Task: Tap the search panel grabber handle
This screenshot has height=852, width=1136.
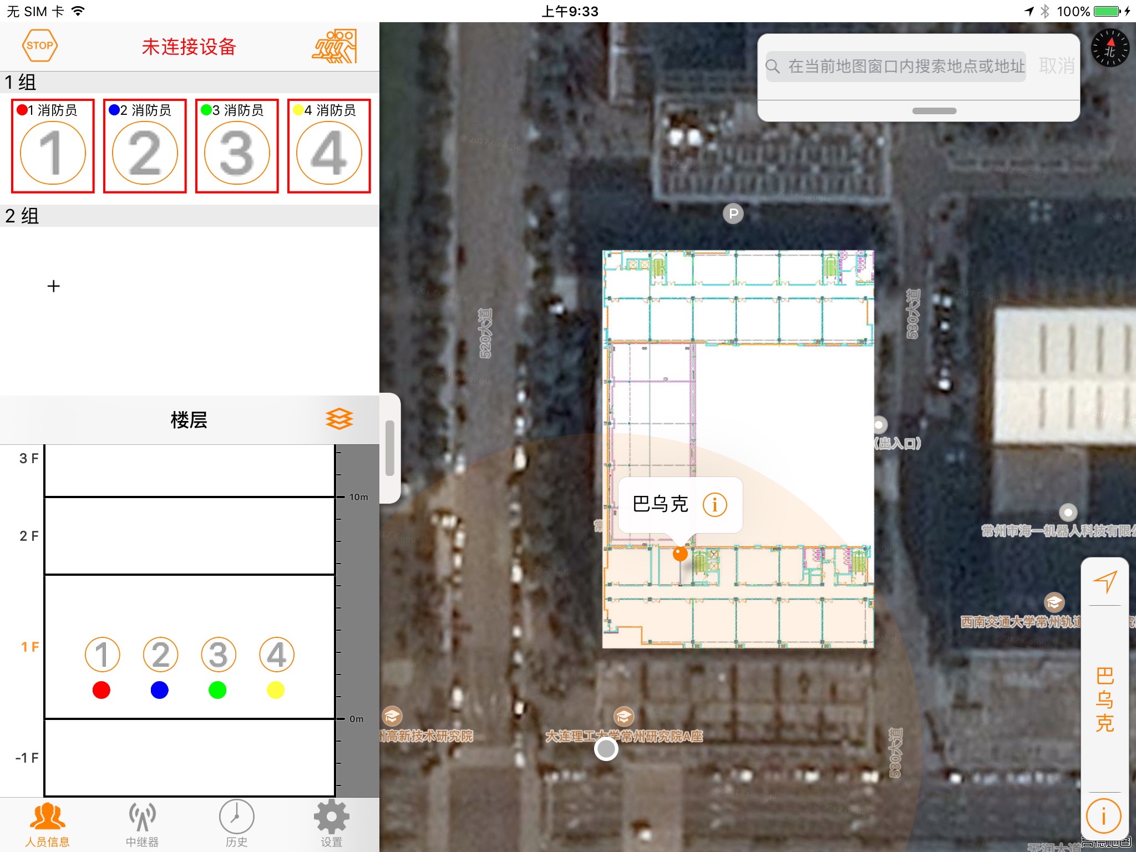Action: tap(934, 111)
